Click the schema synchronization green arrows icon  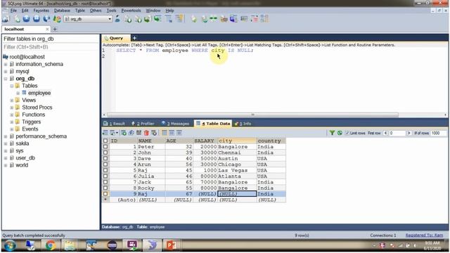(213, 19)
